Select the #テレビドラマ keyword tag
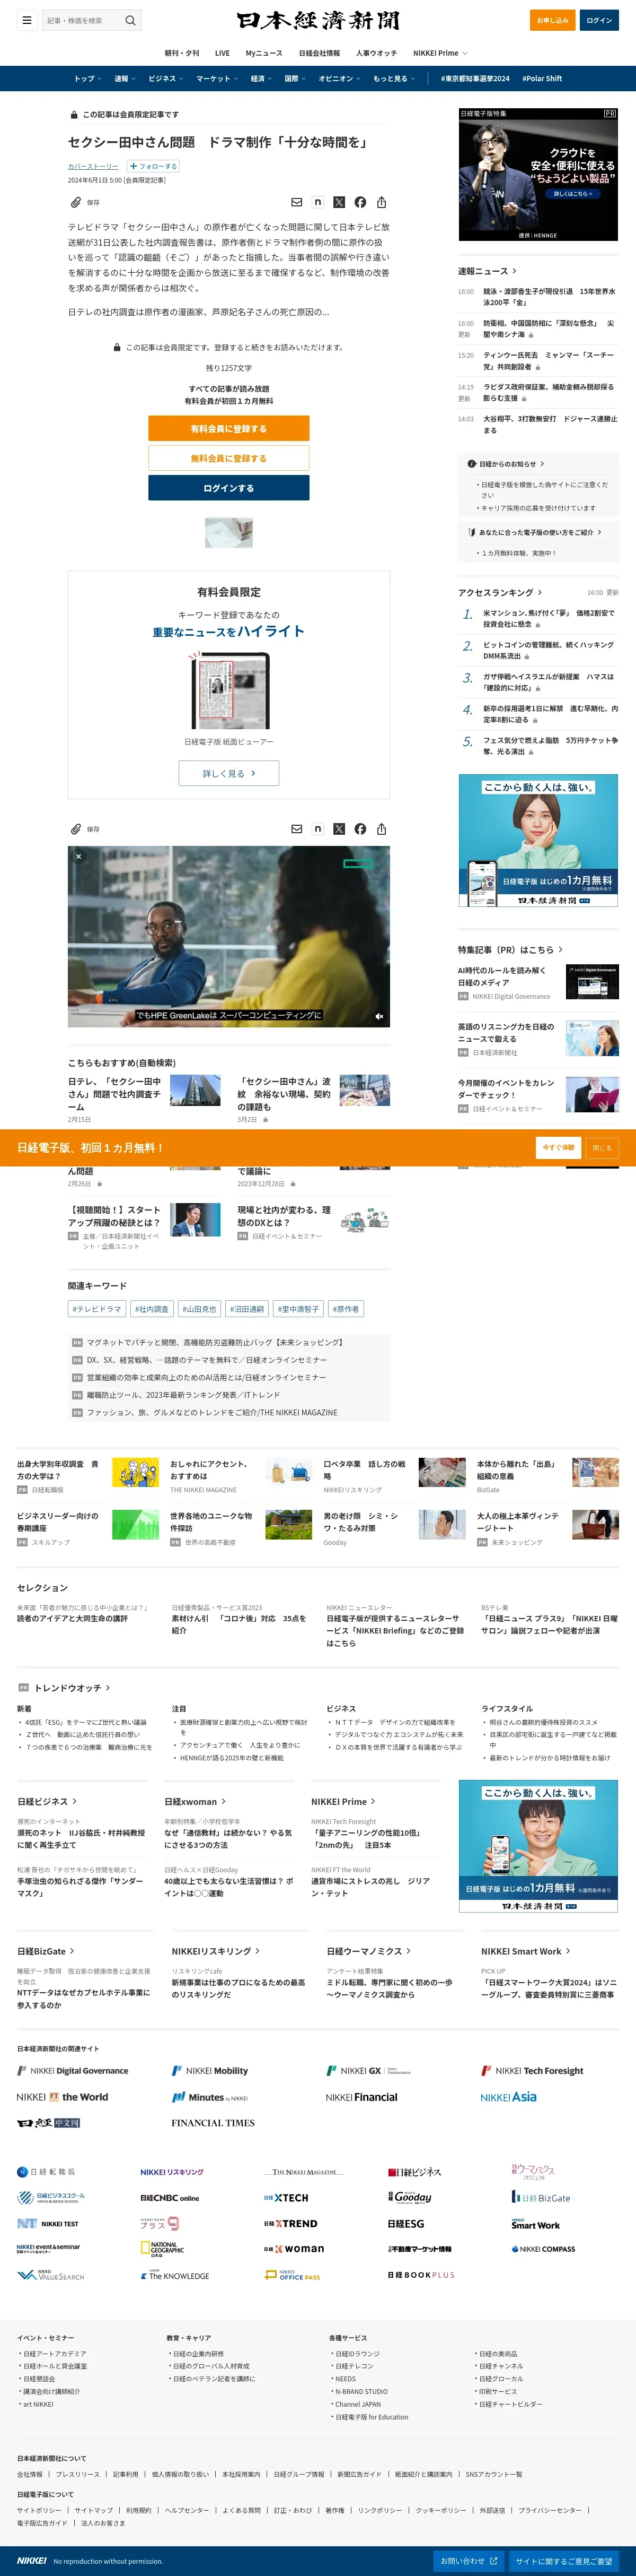636x2576 pixels. (97, 1309)
